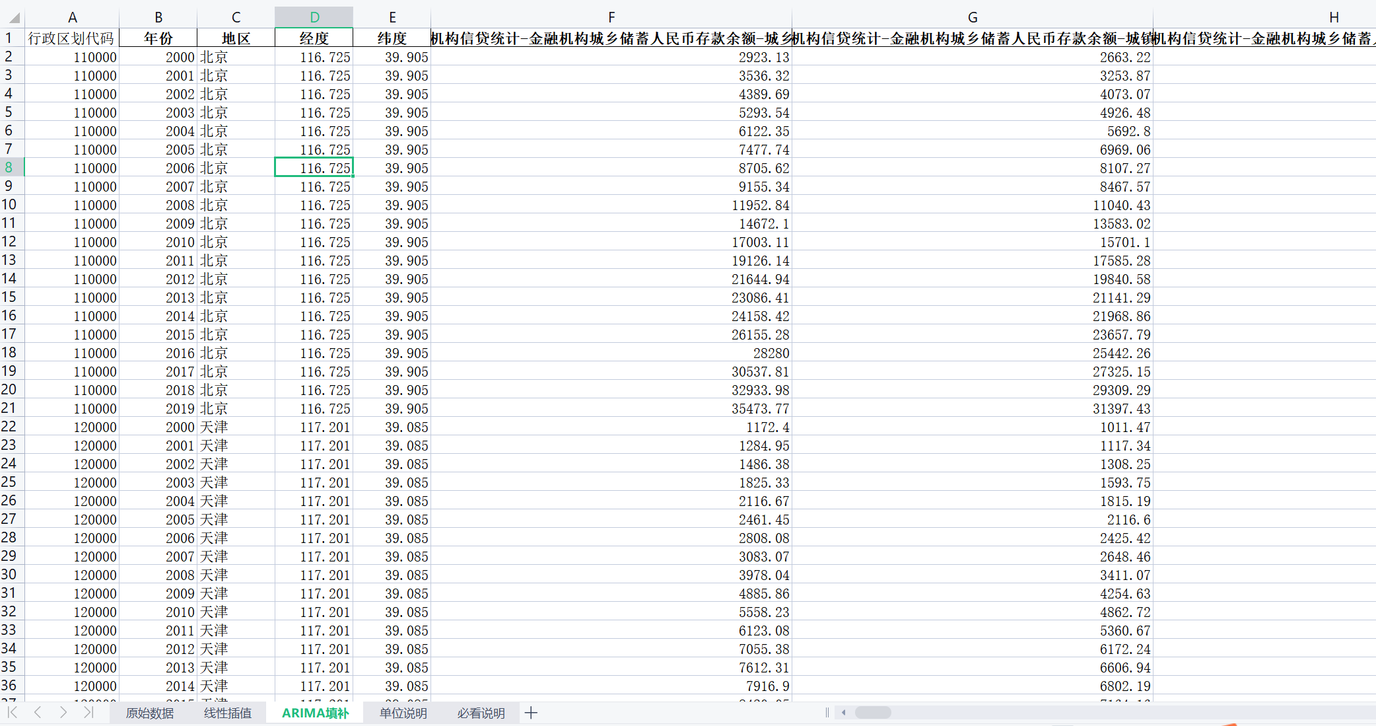Image resolution: width=1376 pixels, height=726 pixels.
Task: Select column F header
Action: coord(611,18)
